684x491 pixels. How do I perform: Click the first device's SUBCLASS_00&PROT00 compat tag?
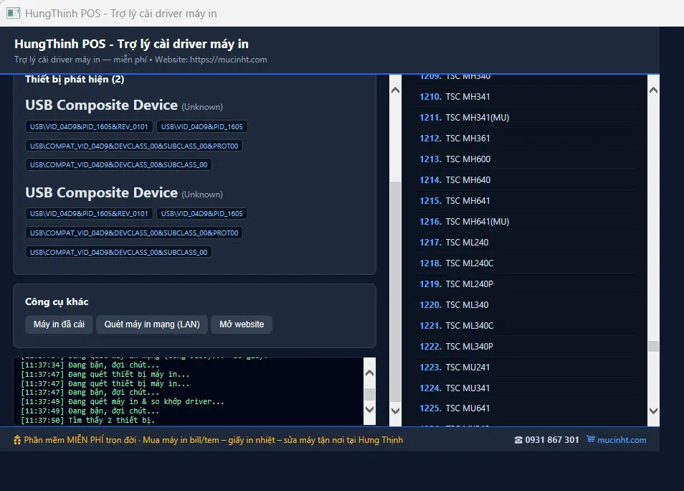point(134,146)
